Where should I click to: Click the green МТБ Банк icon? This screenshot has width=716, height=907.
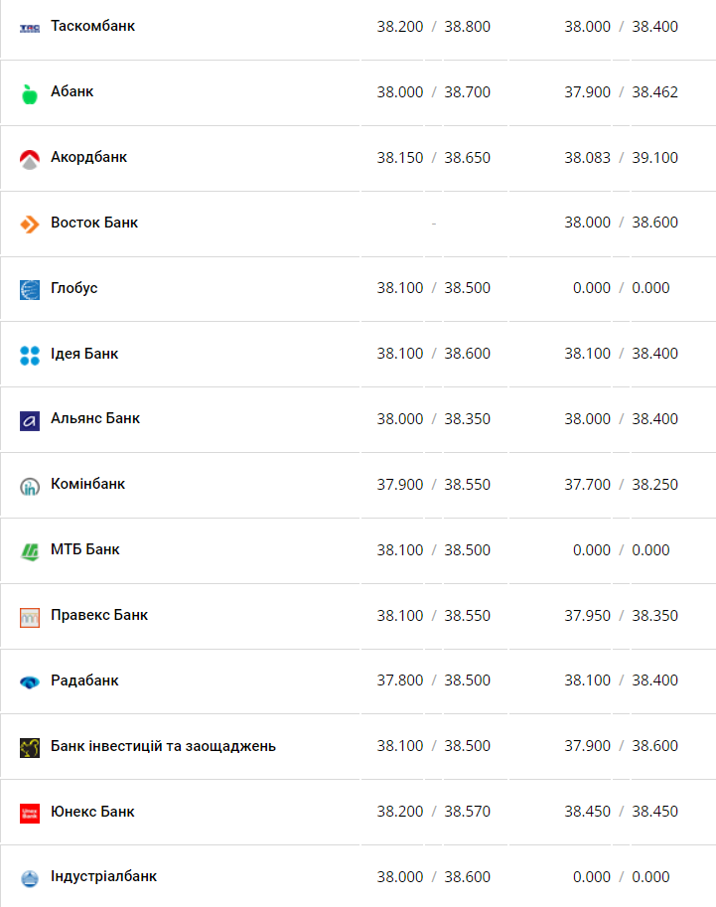click(30, 551)
